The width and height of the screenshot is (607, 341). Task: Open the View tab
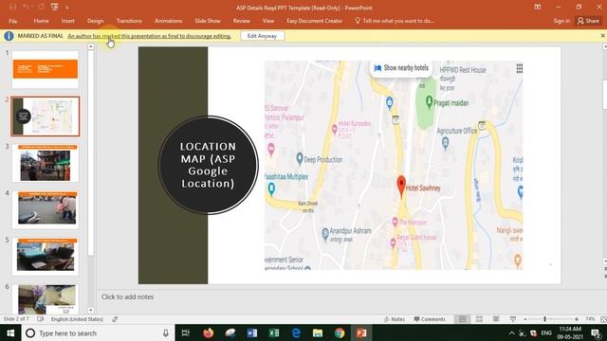[267, 21]
